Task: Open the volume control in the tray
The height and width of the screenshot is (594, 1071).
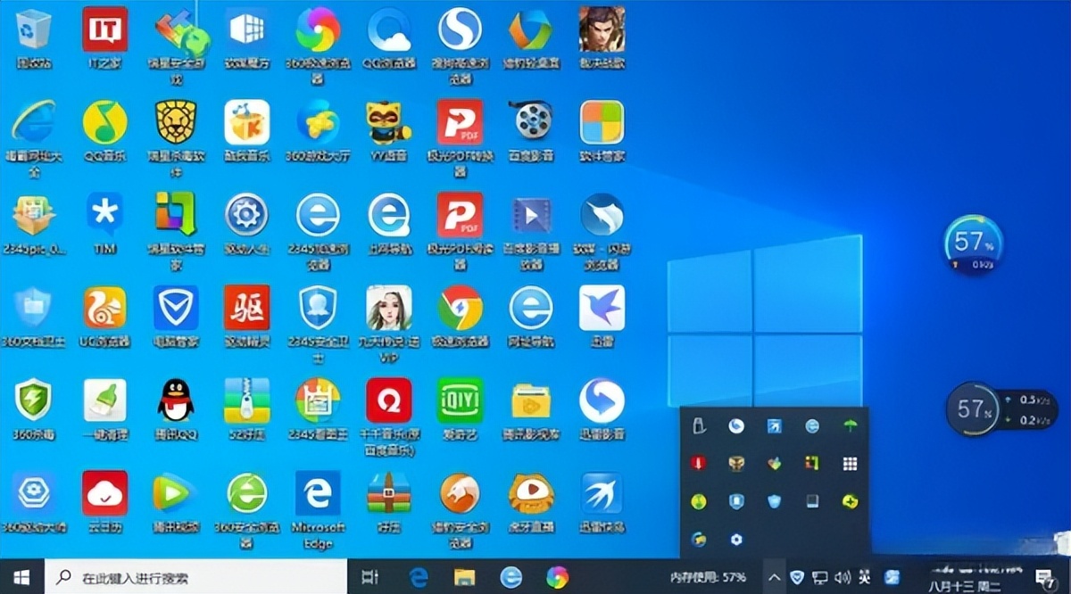Action: (843, 577)
